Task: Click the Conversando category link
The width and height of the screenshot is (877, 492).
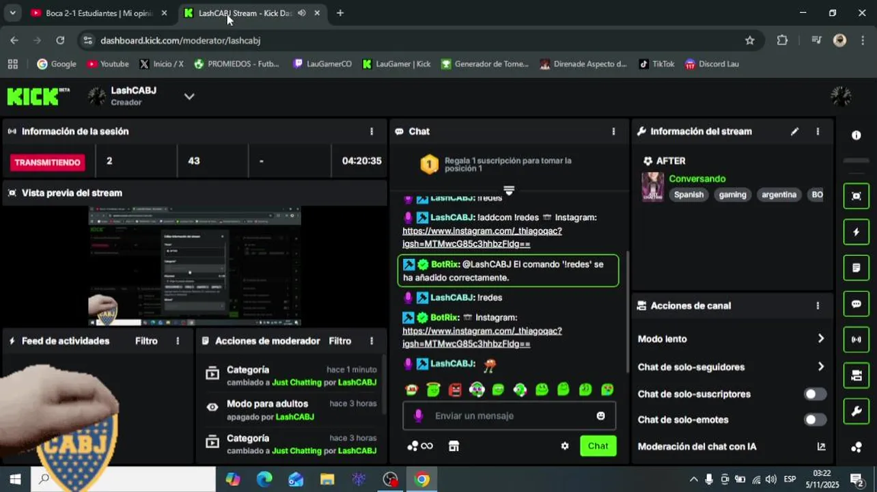Action: pos(697,178)
